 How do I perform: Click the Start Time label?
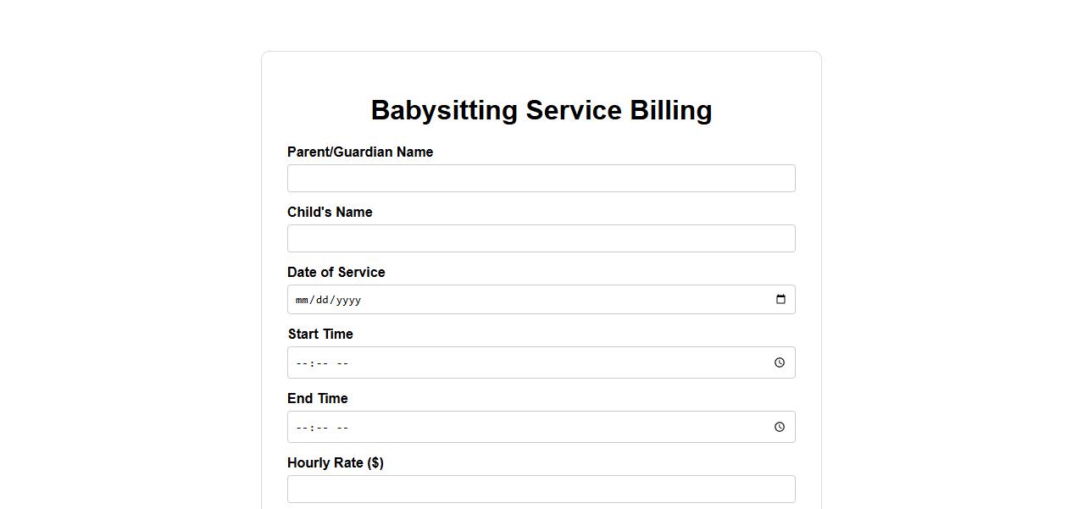(x=320, y=335)
